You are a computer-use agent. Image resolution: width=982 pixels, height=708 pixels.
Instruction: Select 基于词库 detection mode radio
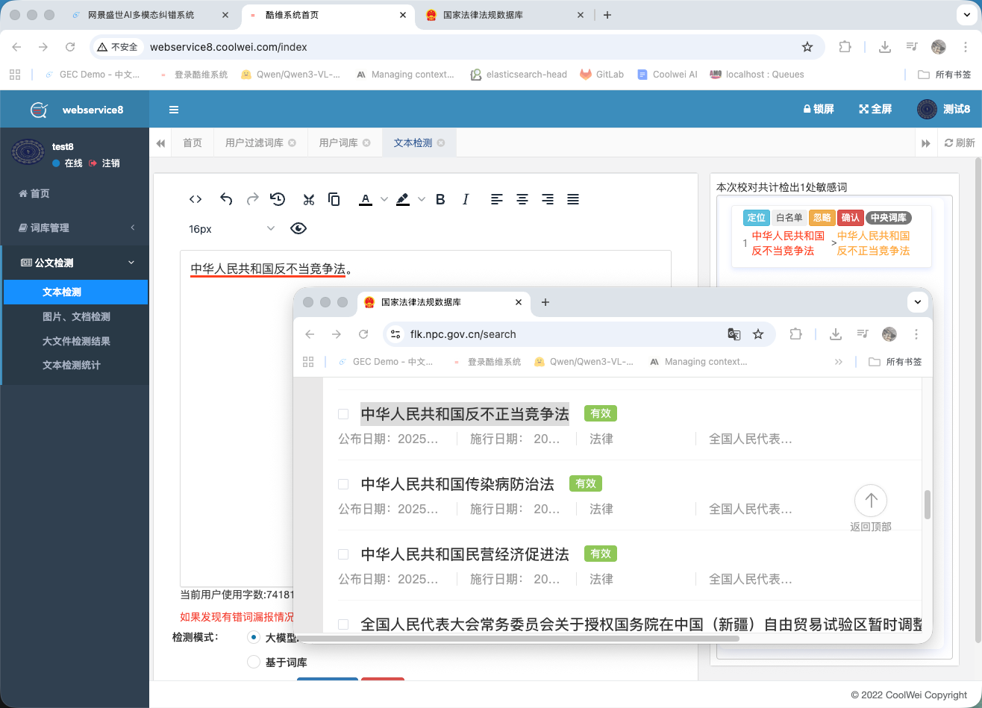tap(254, 662)
